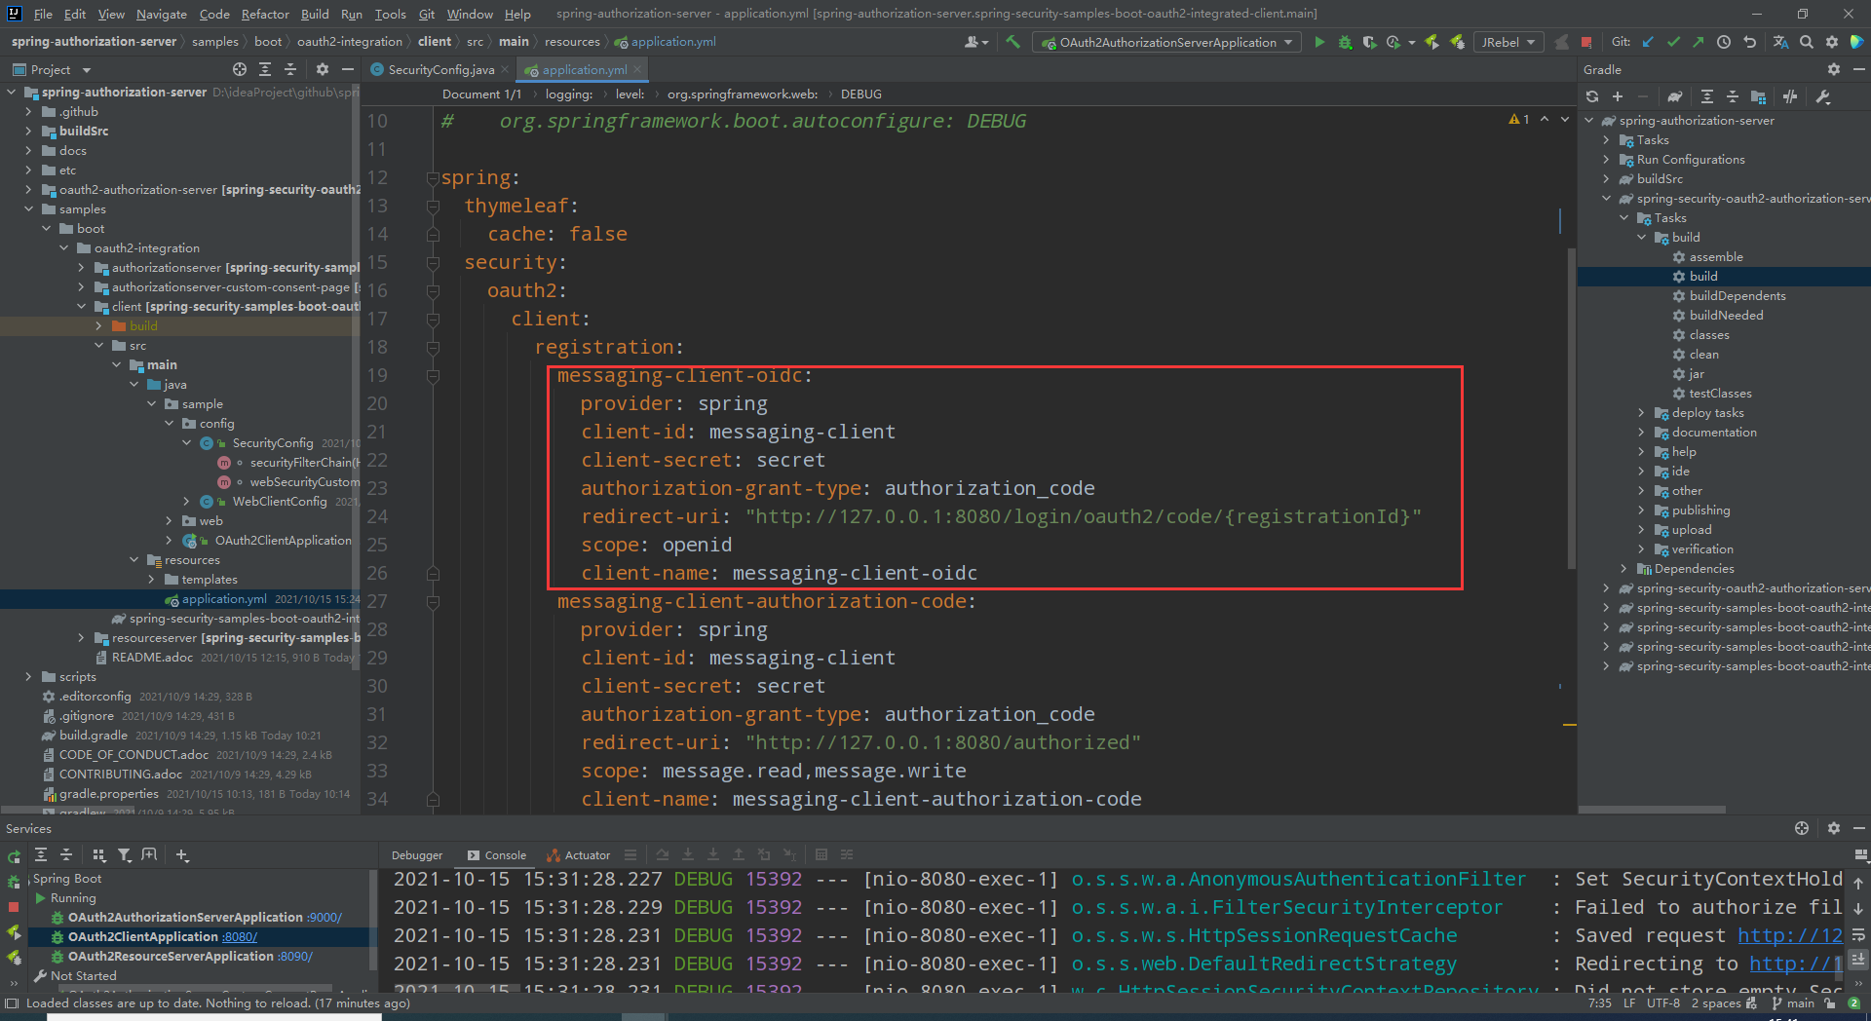
Task: Start debugging with the green bug icon
Action: click(x=1345, y=42)
